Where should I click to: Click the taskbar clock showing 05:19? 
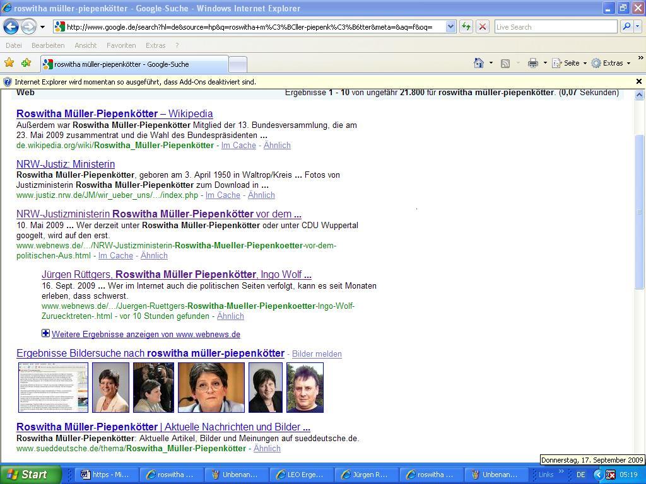(x=628, y=475)
